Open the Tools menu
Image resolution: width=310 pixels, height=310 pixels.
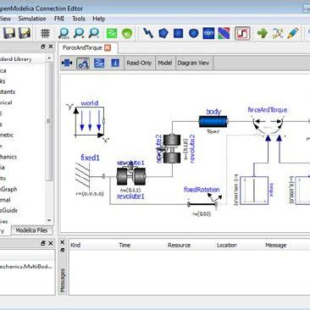click(x=79, y=19)
